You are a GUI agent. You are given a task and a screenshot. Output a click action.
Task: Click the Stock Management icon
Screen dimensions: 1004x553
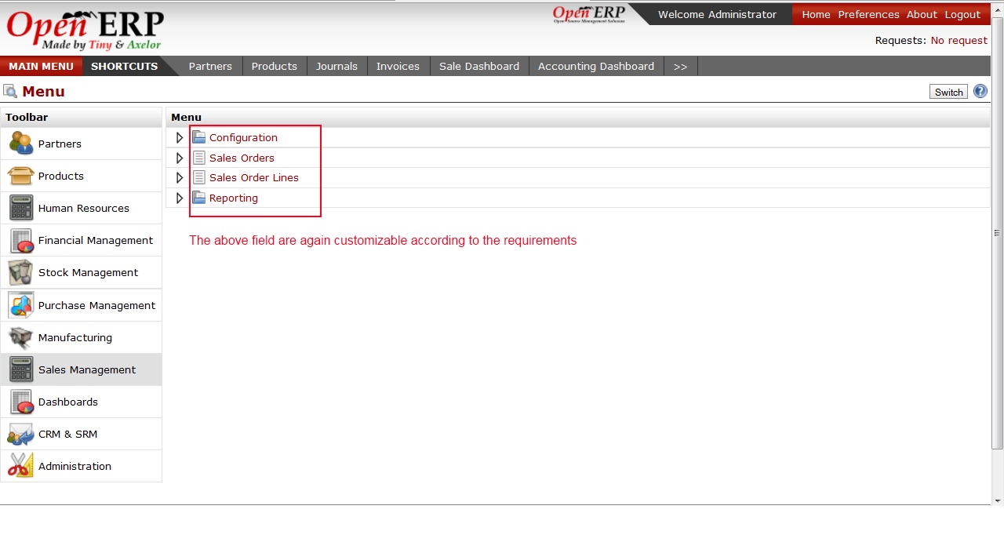pos(20,272)
